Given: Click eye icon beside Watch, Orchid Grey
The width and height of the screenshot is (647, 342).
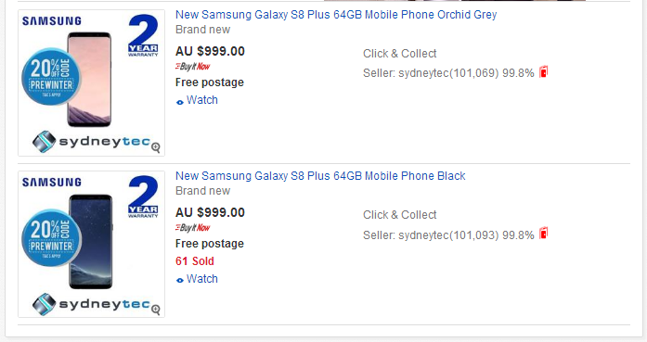Looking at the screenshot, I should pyautogui.click(x=180, y=102).
